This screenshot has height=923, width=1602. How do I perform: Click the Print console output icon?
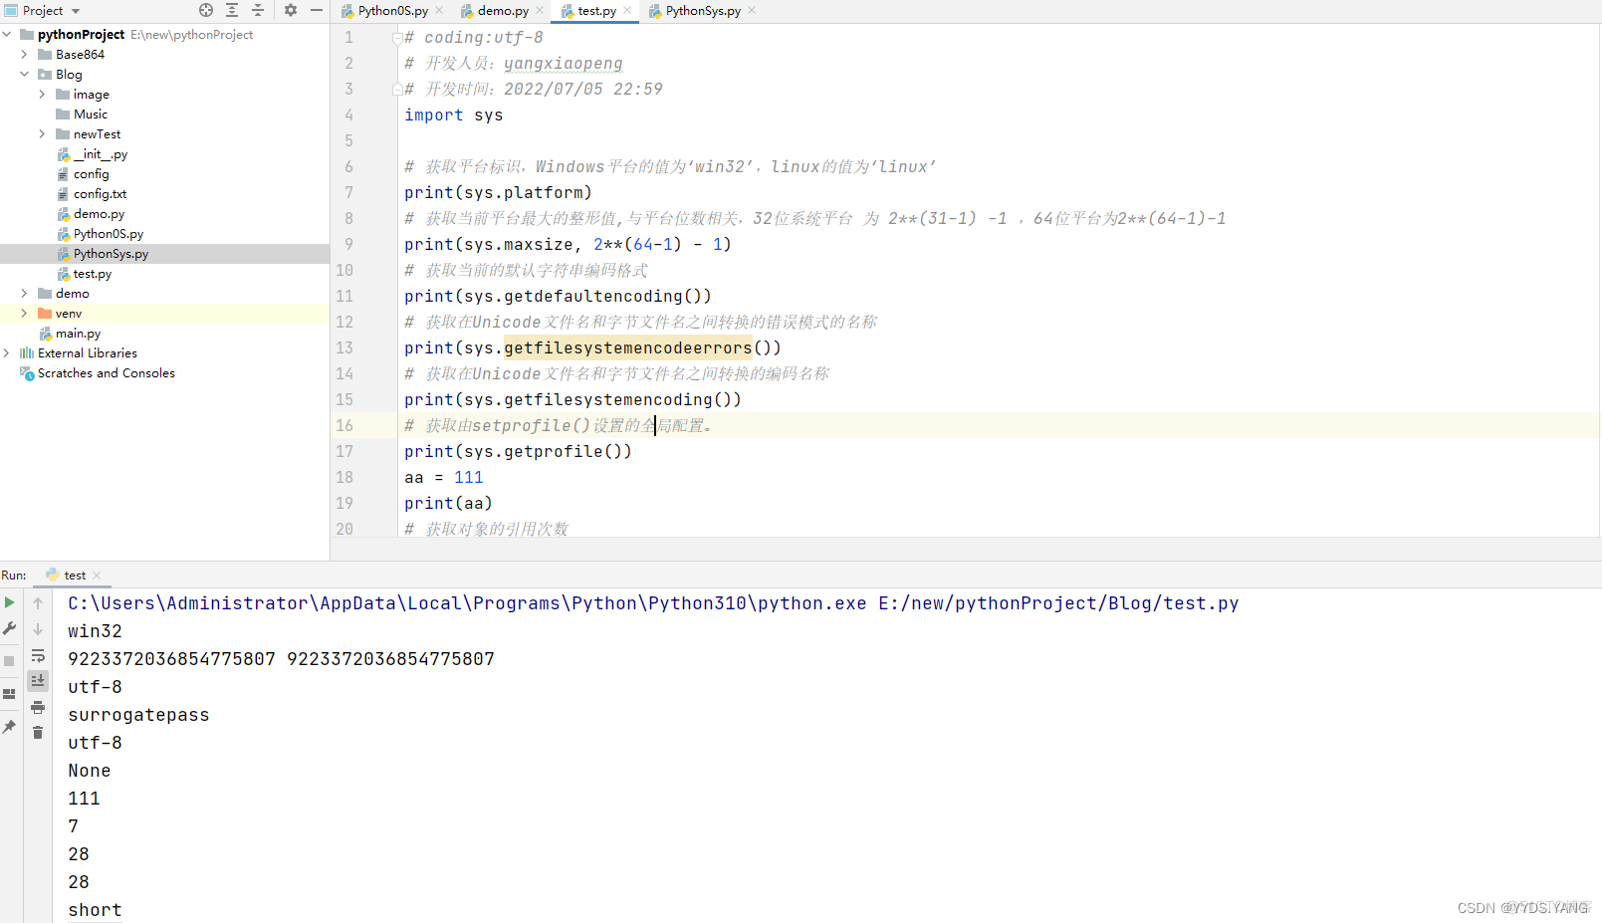tap(38, 707)
